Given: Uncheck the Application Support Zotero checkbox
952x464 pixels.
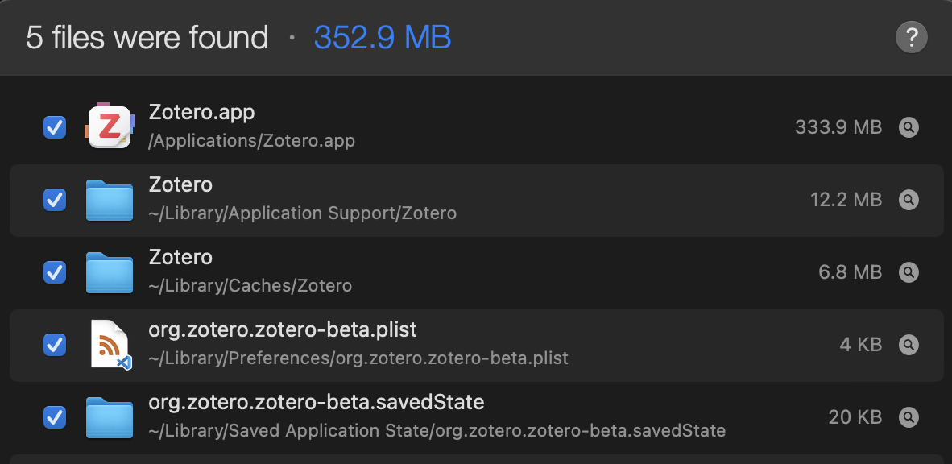Looking at the screenshot, I should (x=54, y=200).
